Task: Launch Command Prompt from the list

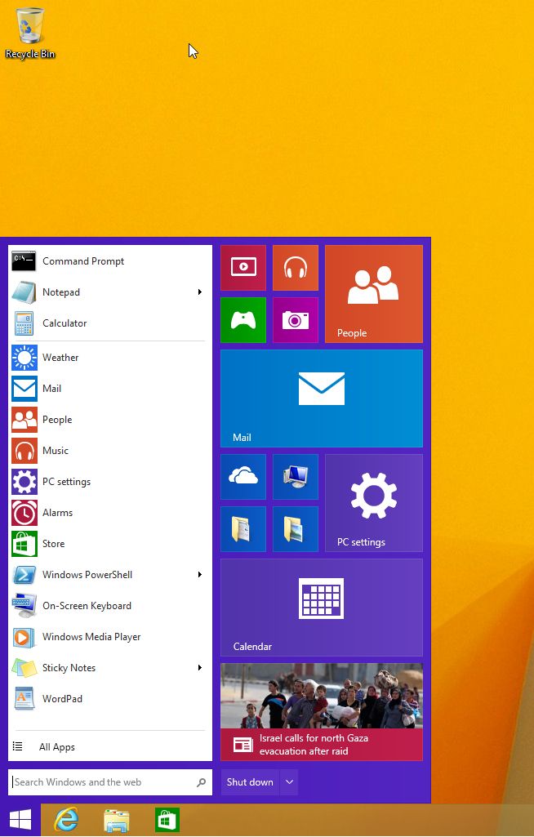Action: (109, 261)
